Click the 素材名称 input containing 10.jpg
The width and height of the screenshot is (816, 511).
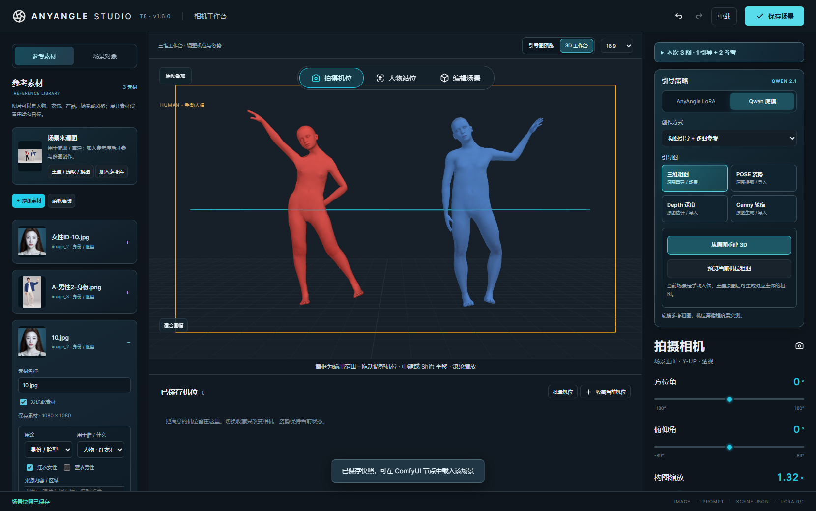point(74,386)
